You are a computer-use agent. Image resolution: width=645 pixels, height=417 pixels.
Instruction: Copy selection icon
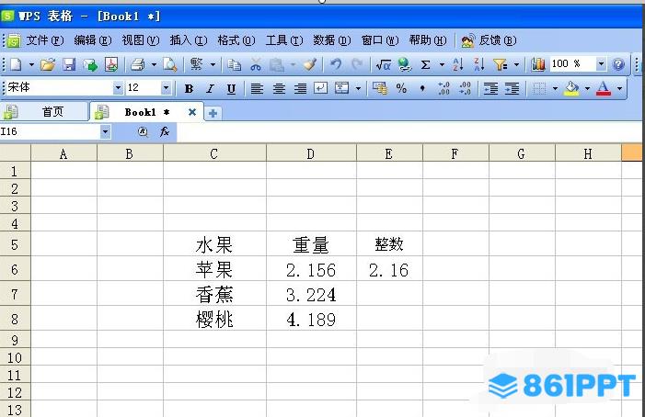[235, 65]
